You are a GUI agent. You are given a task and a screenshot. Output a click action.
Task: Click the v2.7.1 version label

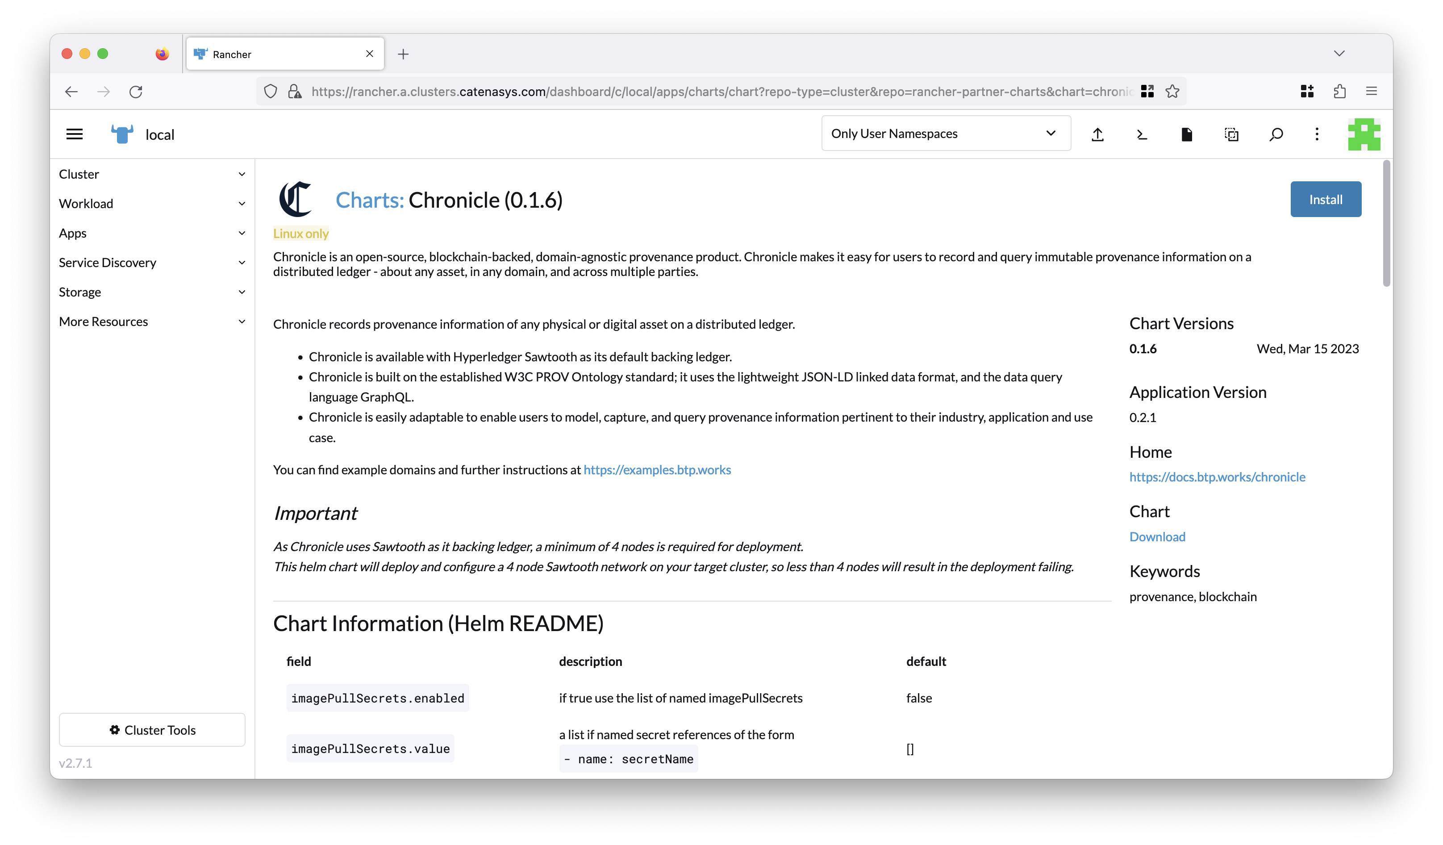pyautogui.click(x=75, y=763)
